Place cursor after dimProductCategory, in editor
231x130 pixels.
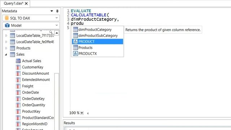click(119, 19)
